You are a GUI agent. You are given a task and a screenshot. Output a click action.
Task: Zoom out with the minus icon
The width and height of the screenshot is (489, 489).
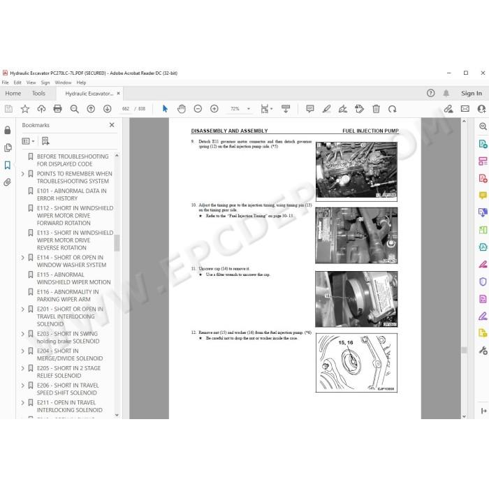coord(198,109)
